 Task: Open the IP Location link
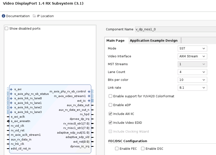[45, 16]
